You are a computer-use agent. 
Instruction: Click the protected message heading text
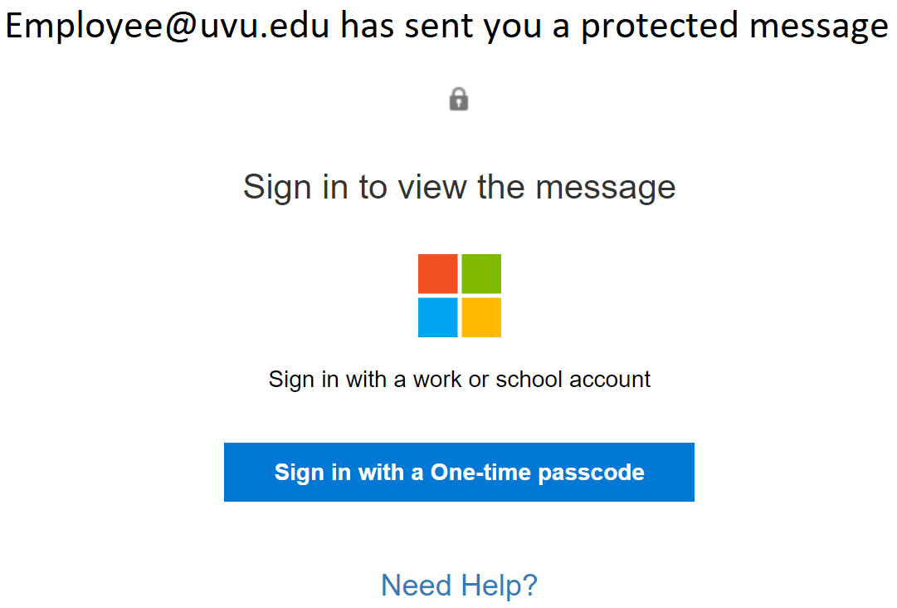coord(448,25)
